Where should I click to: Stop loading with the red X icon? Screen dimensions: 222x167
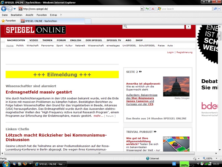[x=153, y=9]
